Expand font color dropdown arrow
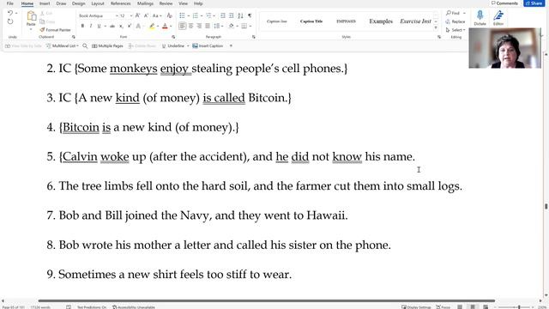 [x=171, y=26]
